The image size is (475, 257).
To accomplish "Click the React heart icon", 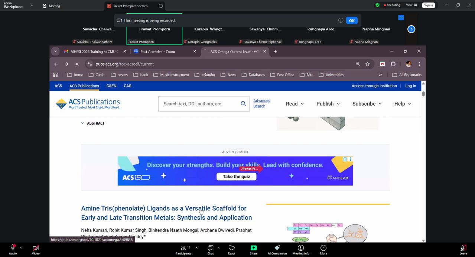I will [x=231, y=248].
